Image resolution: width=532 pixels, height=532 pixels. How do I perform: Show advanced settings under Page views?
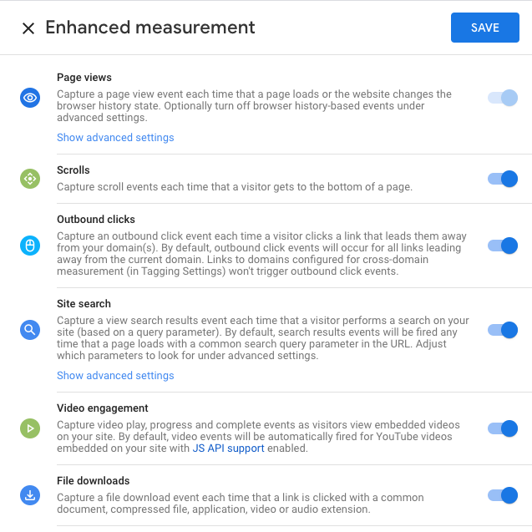[x=115, y=138]
